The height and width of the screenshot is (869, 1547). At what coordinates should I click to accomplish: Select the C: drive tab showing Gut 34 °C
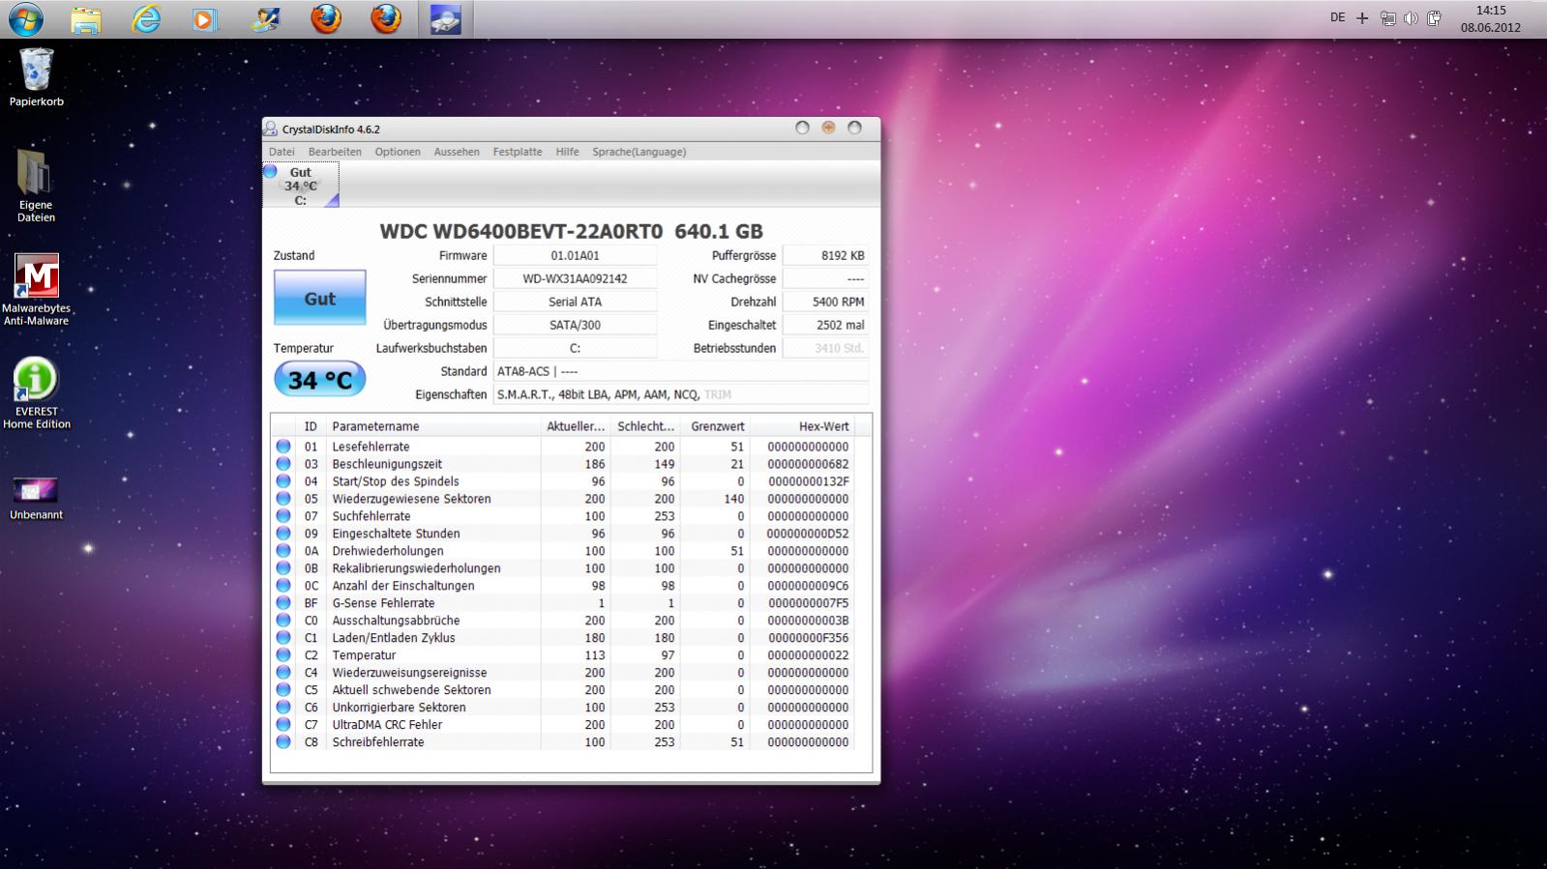point(301,186)
